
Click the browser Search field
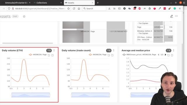coord(94,8)
